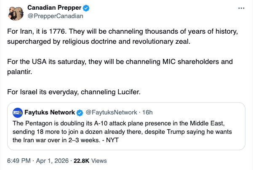Open Canadian Prepper's profile avatar

tap(16, 13)
